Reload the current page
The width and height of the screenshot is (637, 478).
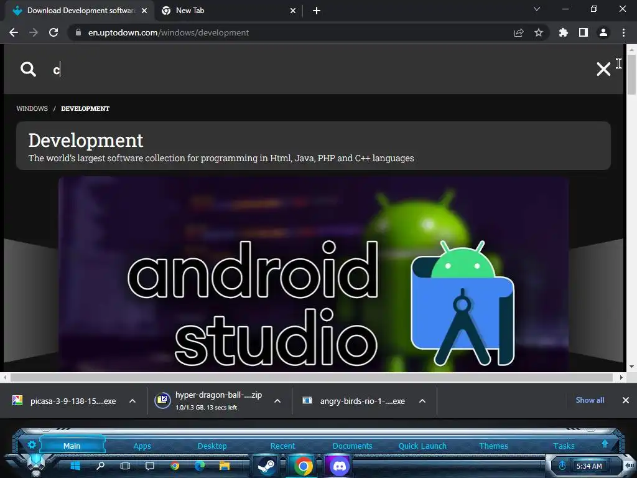click(53, 32)
